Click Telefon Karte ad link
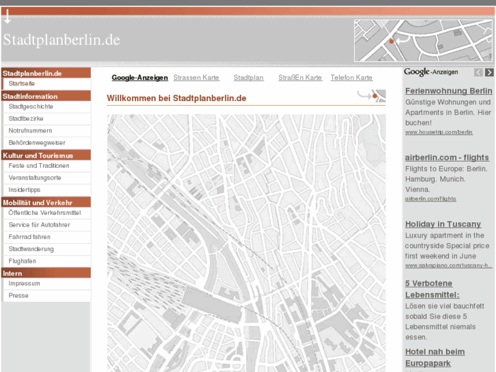The image size is (496, 372). 351,78
